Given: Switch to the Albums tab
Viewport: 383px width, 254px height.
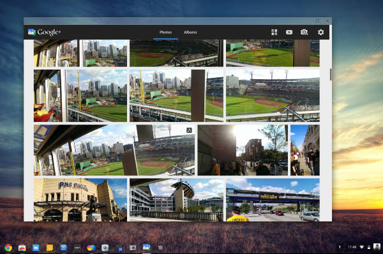Looking at the screenshot, I should pos(190,33).
